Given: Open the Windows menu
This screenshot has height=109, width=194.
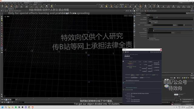Looking at the screenshot, I should coord(15,3).
